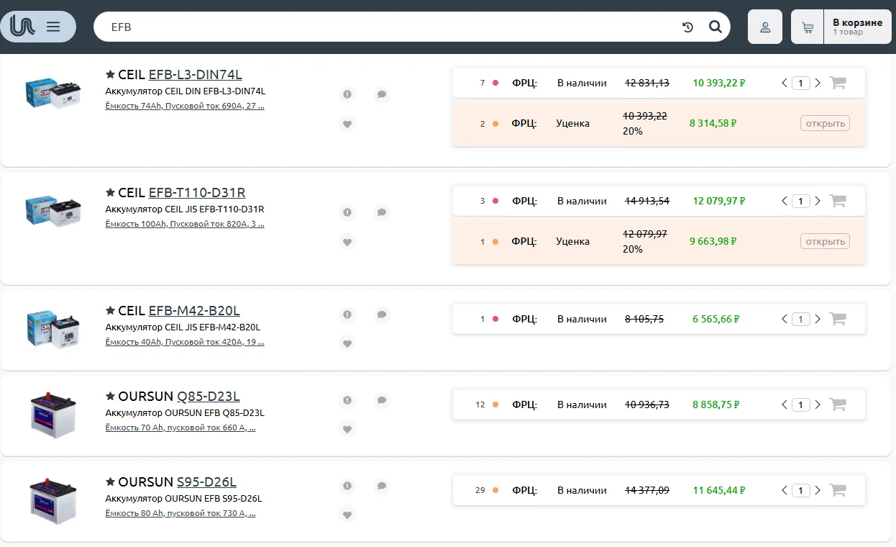Viewport: 896px width, 547px height.
Task: Toggle favorite heart for OURSUN S95-D26L
Action: tap(347, 515)
